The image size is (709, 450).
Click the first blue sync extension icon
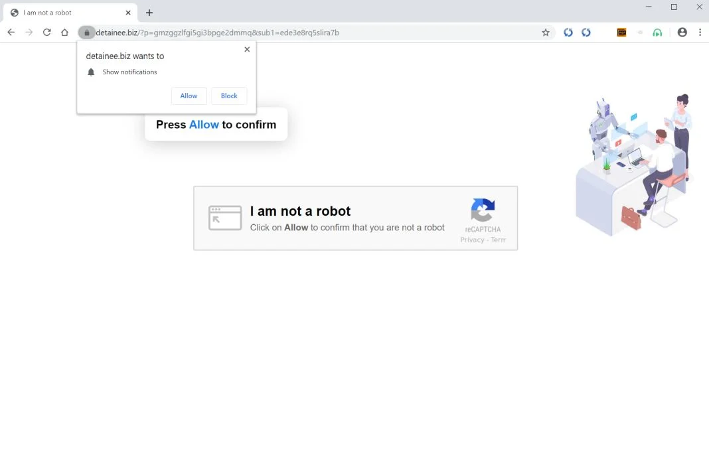tap(568, 33)
